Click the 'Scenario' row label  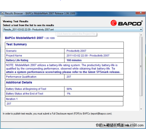tap(11, 51)
